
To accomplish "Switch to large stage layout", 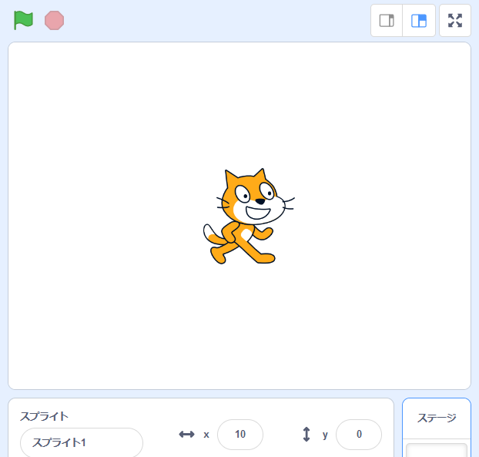I will click(x=419, y=21).
